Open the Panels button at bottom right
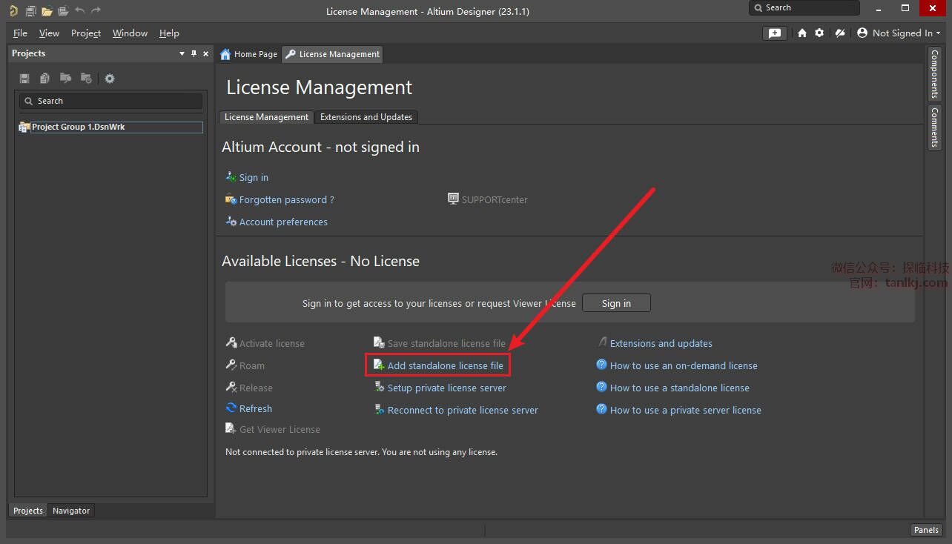The width and height of the screenshot is (952, 544). coord(927,530)
